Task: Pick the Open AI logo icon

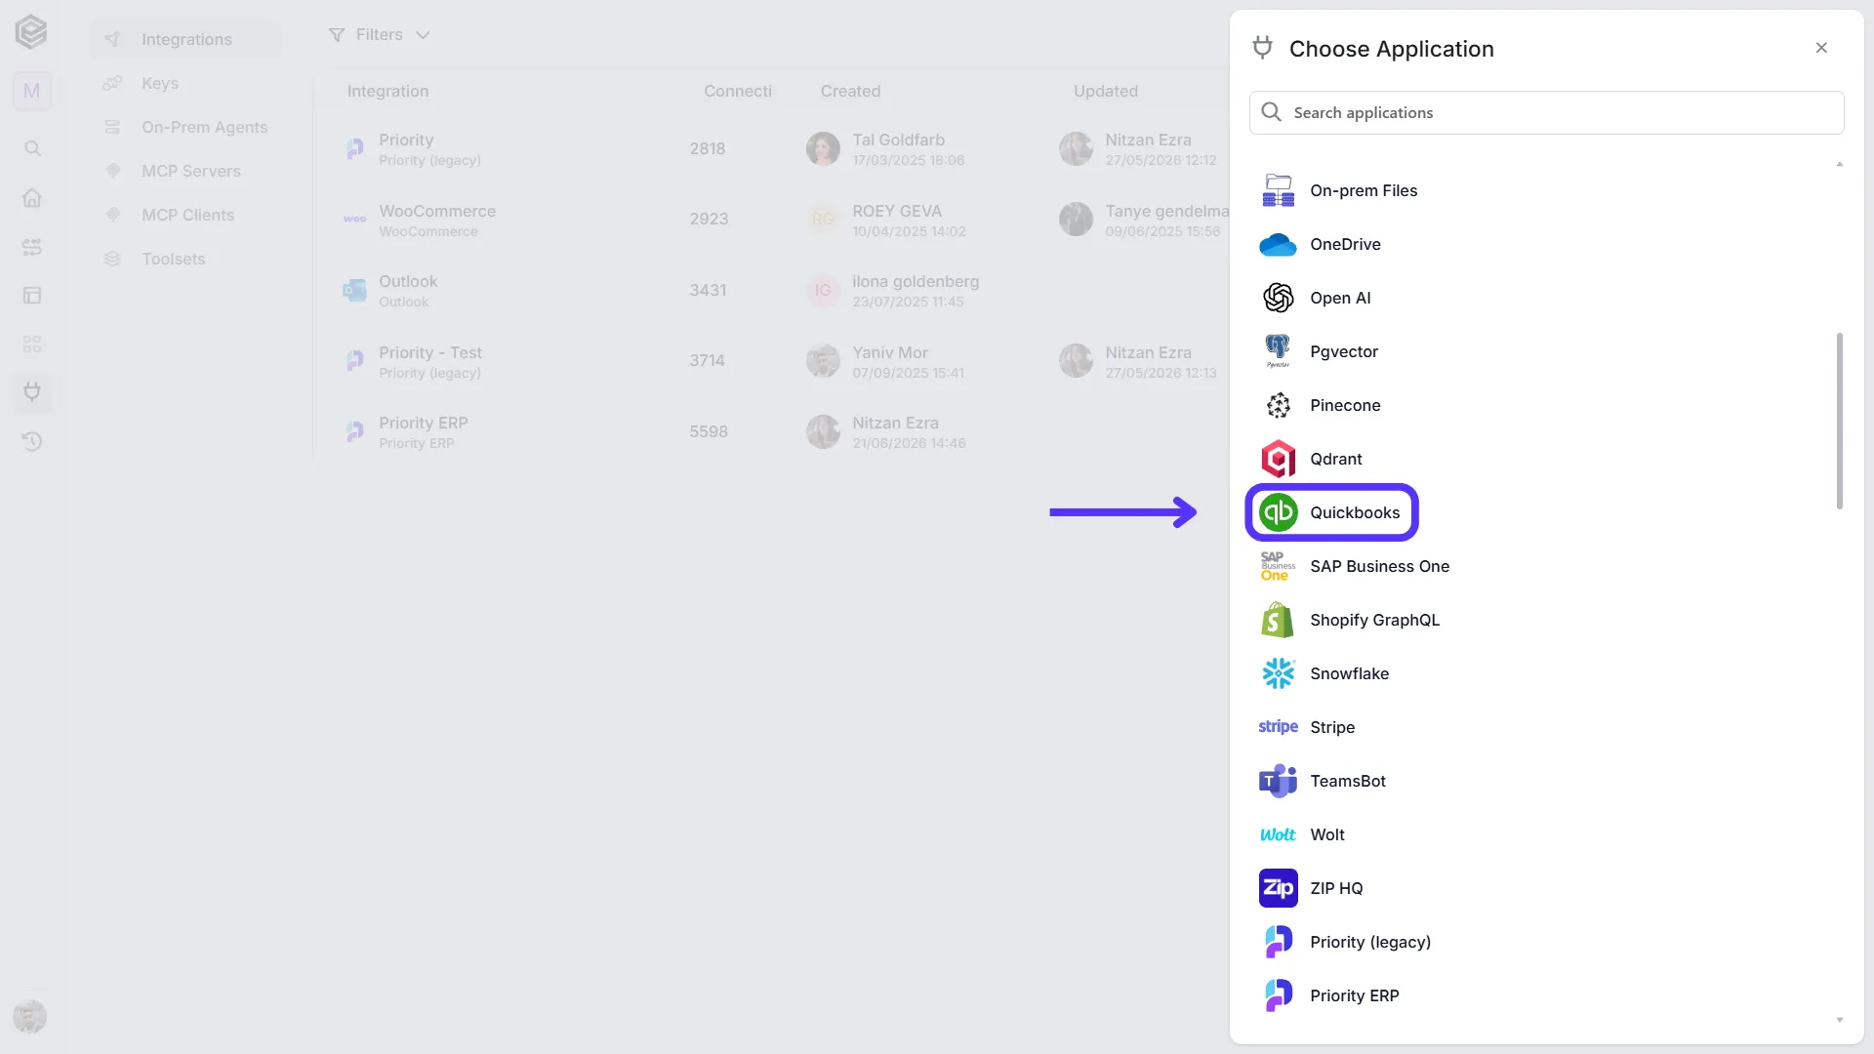Action: (1278, 298)
